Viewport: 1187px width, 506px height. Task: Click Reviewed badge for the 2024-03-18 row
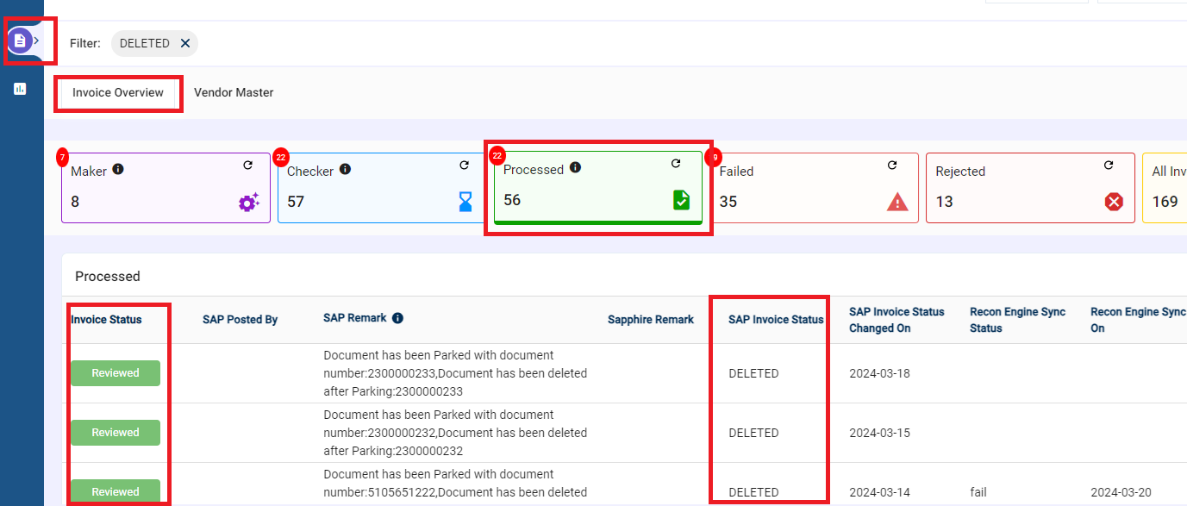point(116,373)
